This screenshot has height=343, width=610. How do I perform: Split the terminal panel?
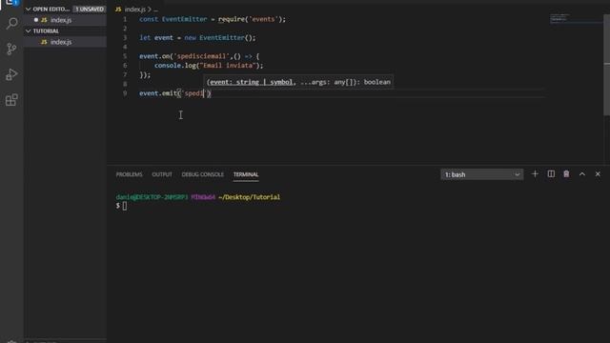pyautogui.click(x=551, y=174)
